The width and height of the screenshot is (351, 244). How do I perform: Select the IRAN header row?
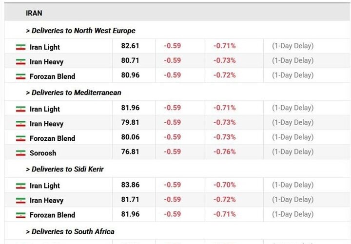pos(177,13)
